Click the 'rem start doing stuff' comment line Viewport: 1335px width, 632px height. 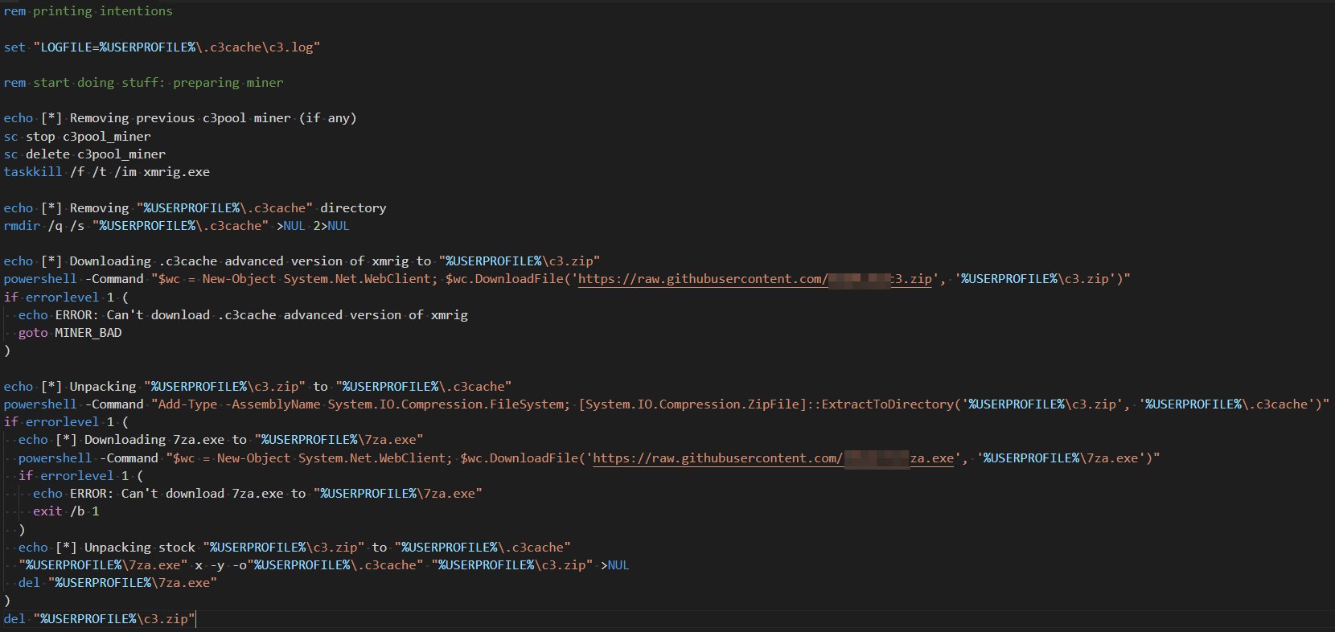tap(143, 83)
